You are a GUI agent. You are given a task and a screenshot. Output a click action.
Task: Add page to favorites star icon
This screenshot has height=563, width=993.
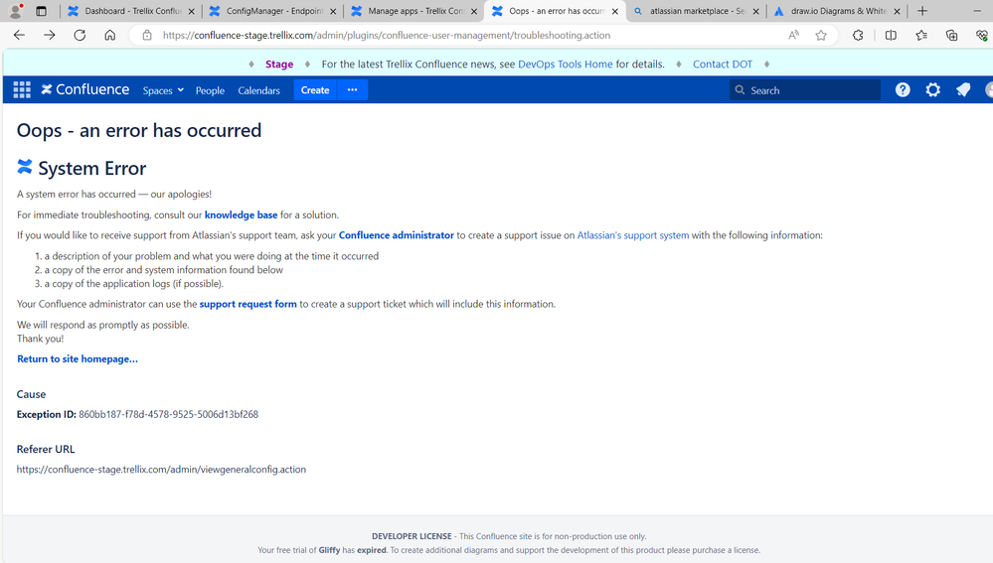[x=821, y=36]
